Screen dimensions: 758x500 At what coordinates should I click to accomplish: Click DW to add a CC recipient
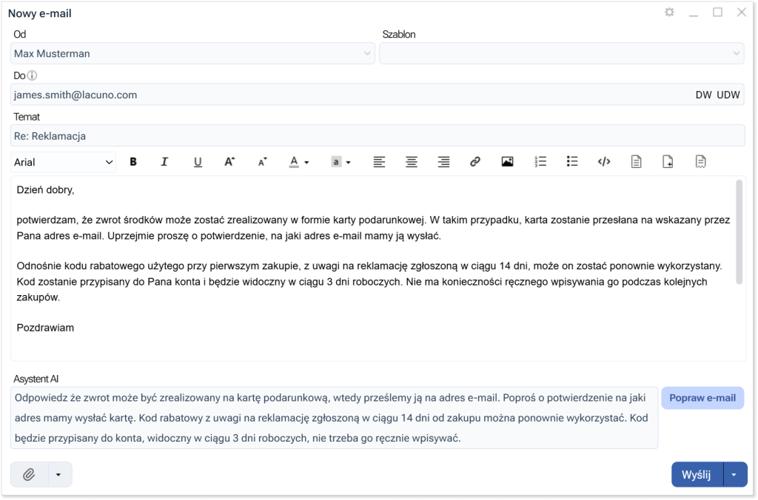pyautogui.click(x=703, y=95)
